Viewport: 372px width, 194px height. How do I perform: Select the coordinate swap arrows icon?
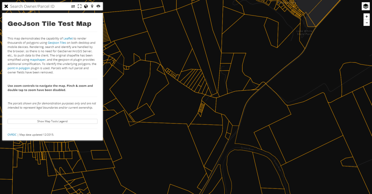(x=73, y=6)
